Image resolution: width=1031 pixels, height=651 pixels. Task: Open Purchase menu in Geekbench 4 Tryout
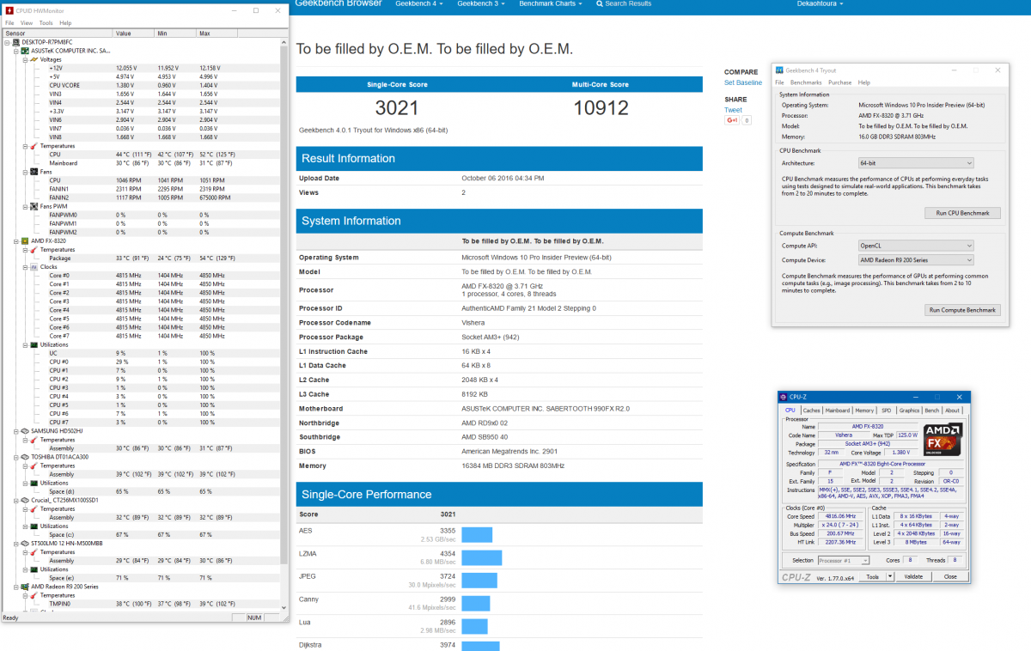point(839,82)
